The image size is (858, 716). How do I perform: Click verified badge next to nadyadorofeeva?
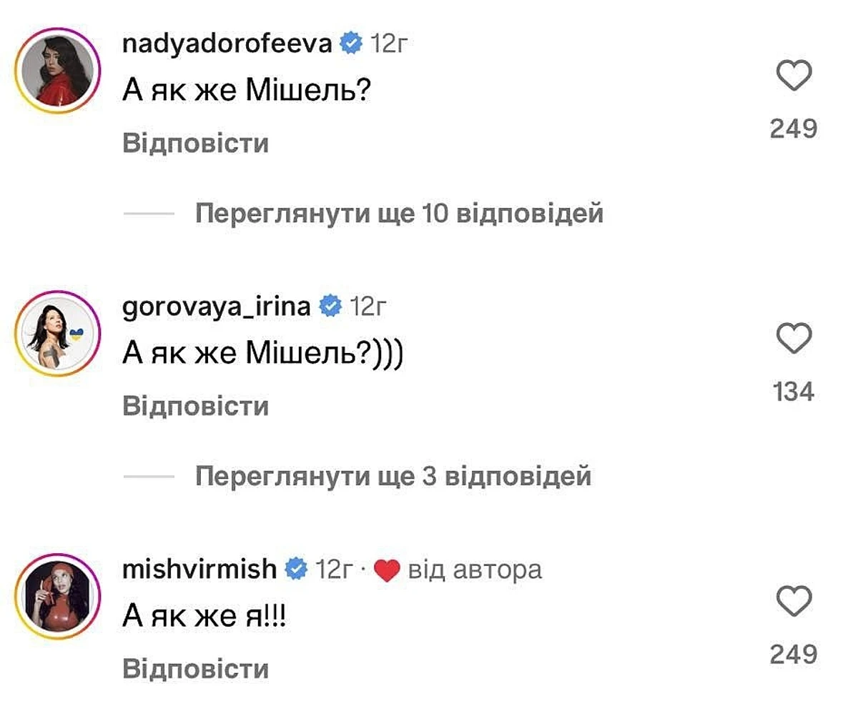tap(351, 44)
